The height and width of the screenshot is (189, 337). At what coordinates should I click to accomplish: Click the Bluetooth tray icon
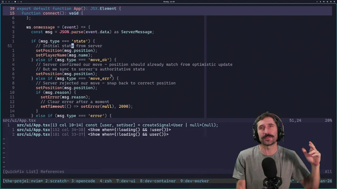[320, 2]
